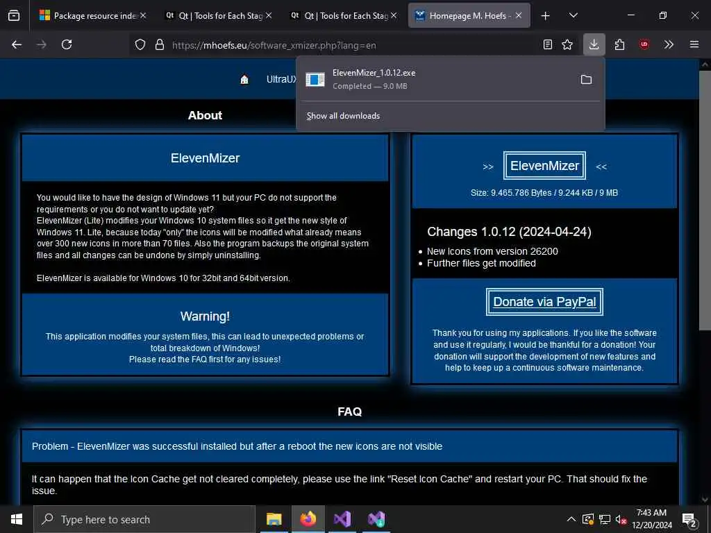Click the ElevenMizer download button
711x533 pixels.
click(x=544, y=166)
